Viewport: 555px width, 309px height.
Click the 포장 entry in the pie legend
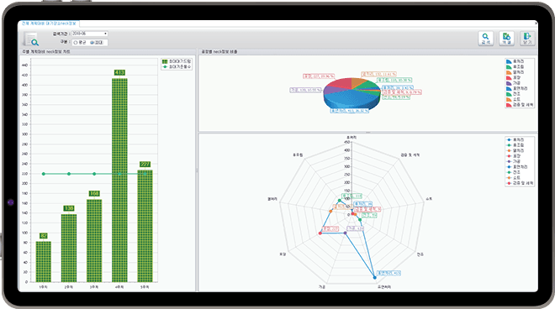515,78
